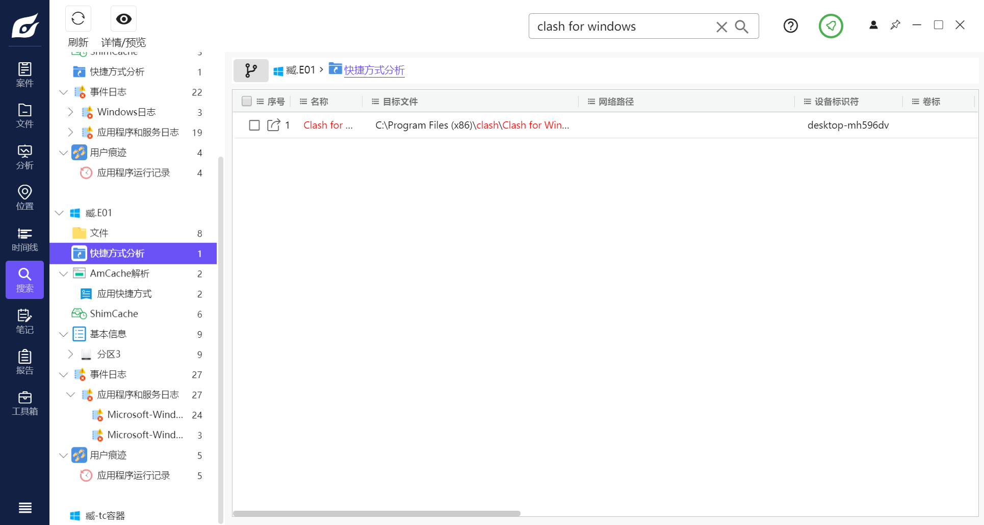Click the C:\Program Files (x86)\clash path cell
Image resolution: width=984 pixels, height=525 pixels.
(x=472, y=125)
